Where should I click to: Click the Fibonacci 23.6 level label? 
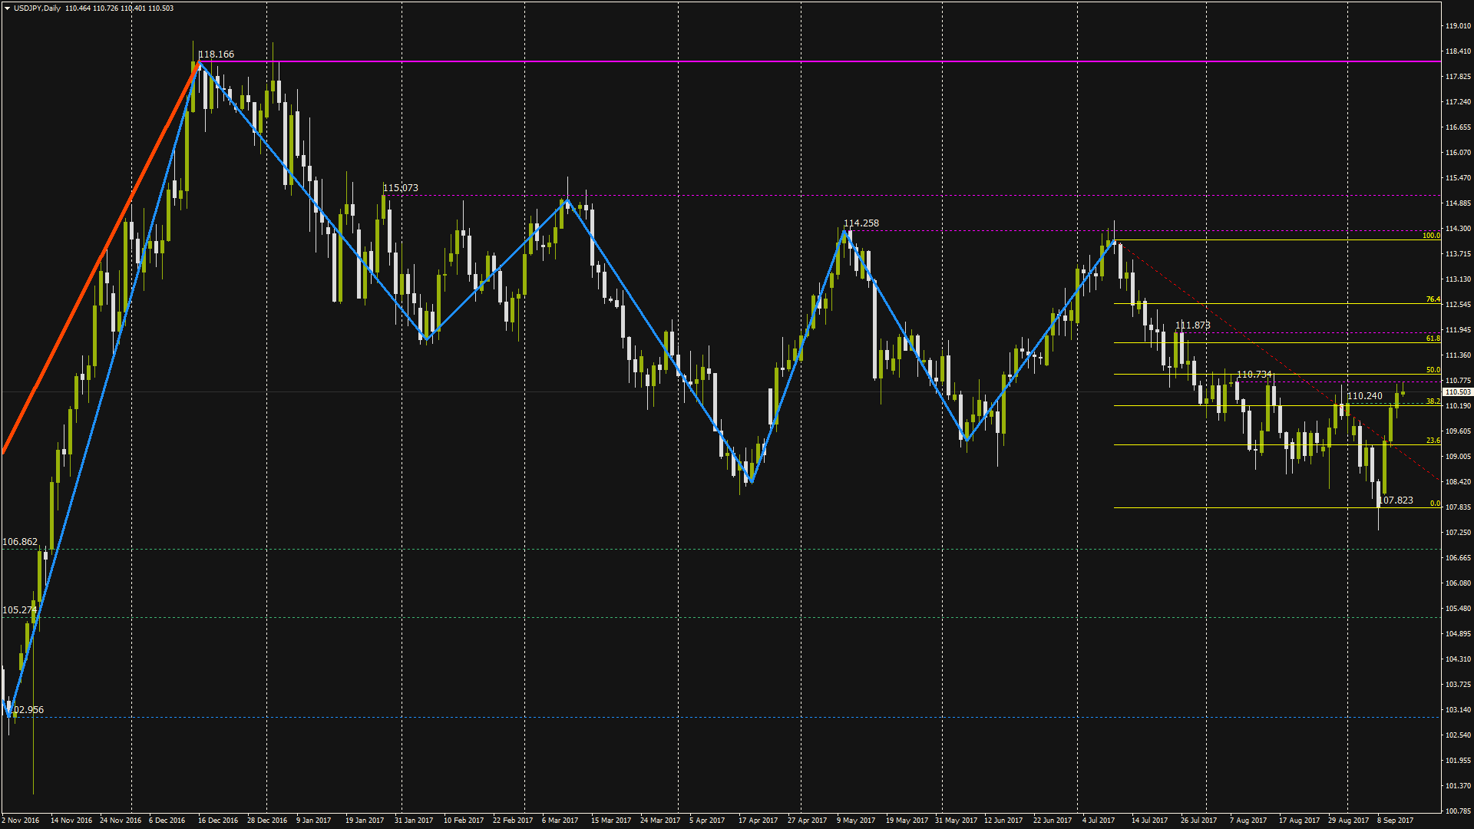(x=1433, y=441)
